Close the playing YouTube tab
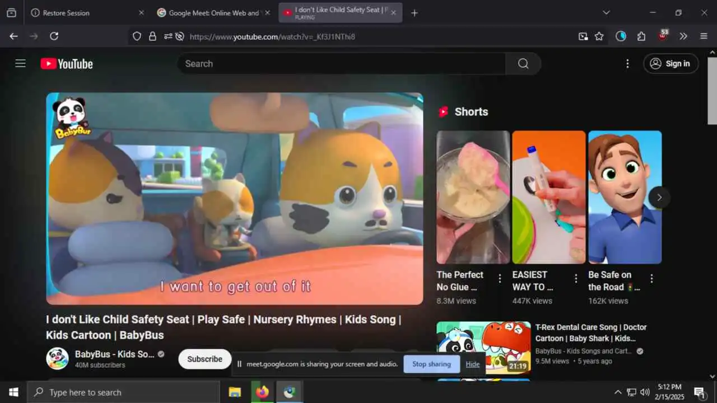The image size is (717, 403). click(x=394, y=13)
